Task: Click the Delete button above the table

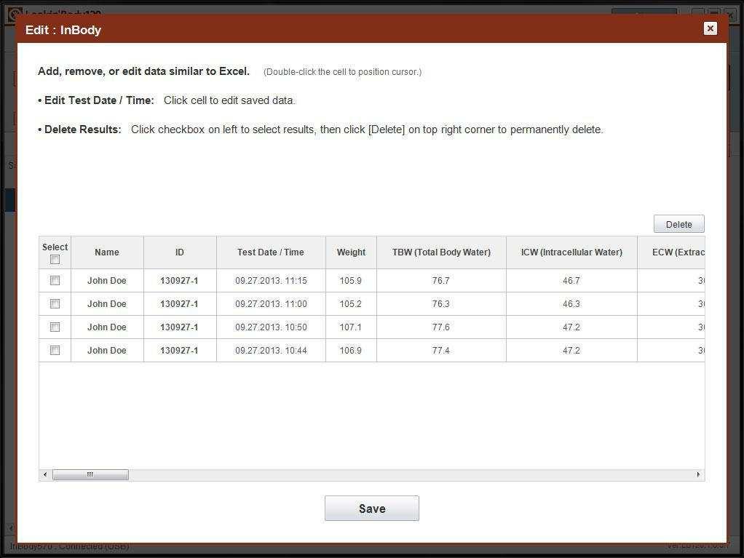Action: click(x=678, y=224)
